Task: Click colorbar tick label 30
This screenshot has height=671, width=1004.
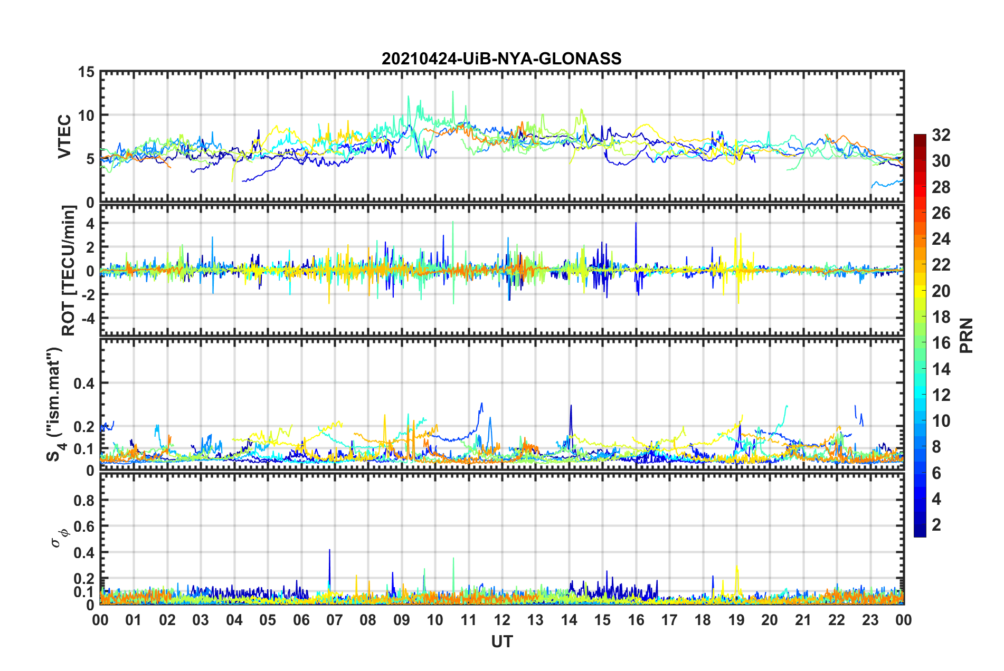Action: [x=941, y=161]
